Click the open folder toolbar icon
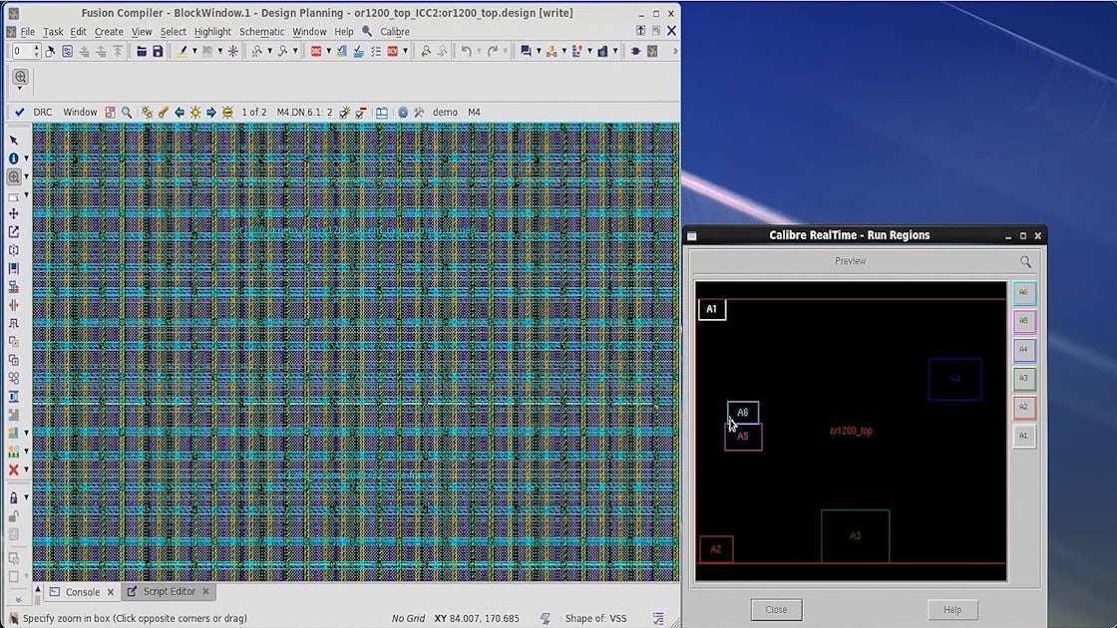 [142, 52]
